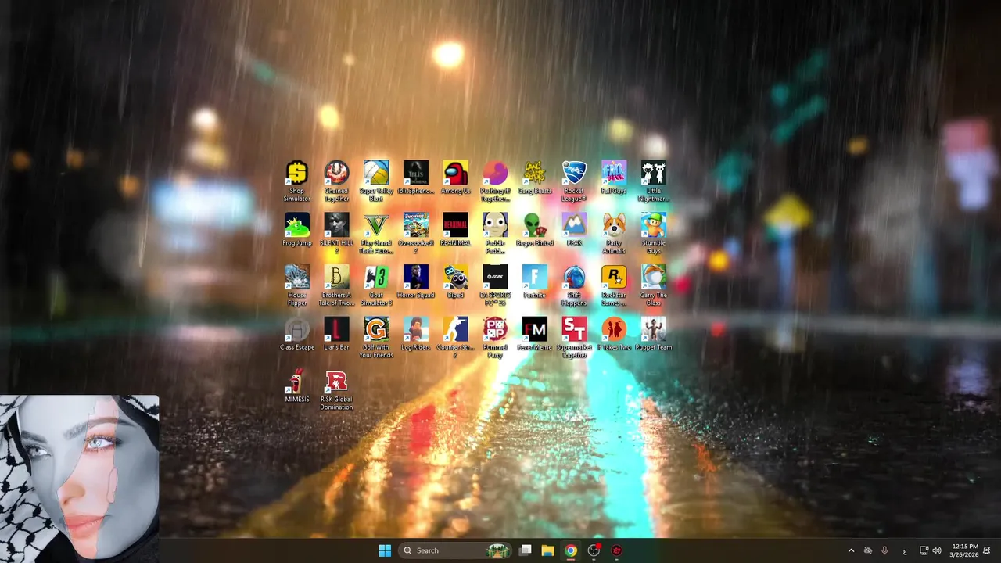The height and width of the screenshot is (563, 1001).
Task: Launch Gang Beasts desktop icon
Action: coord(535,173)
